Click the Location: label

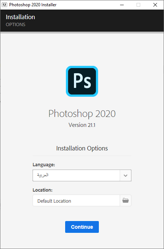(x=42, y=190)
